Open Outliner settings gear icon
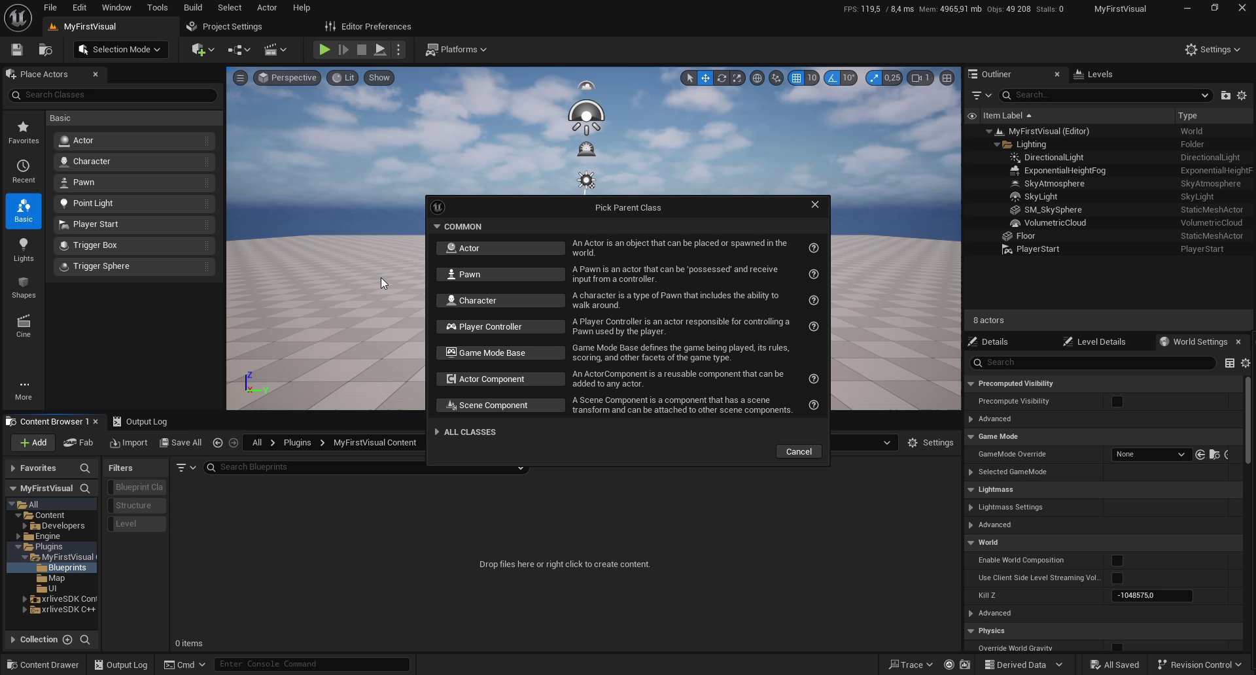1256x675 pixels. coord(1242,95)
